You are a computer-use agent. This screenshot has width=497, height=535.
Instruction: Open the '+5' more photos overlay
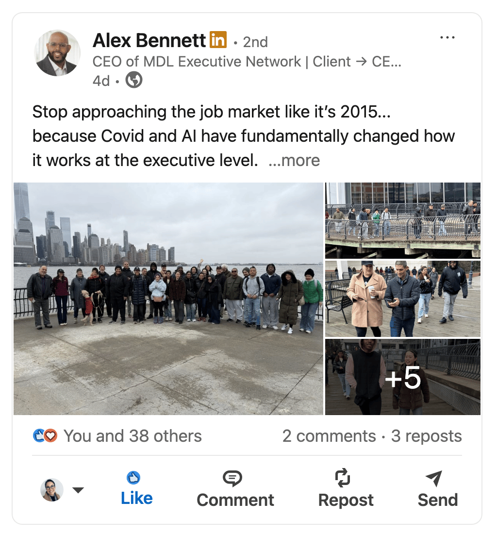click(x=403, y=377)
